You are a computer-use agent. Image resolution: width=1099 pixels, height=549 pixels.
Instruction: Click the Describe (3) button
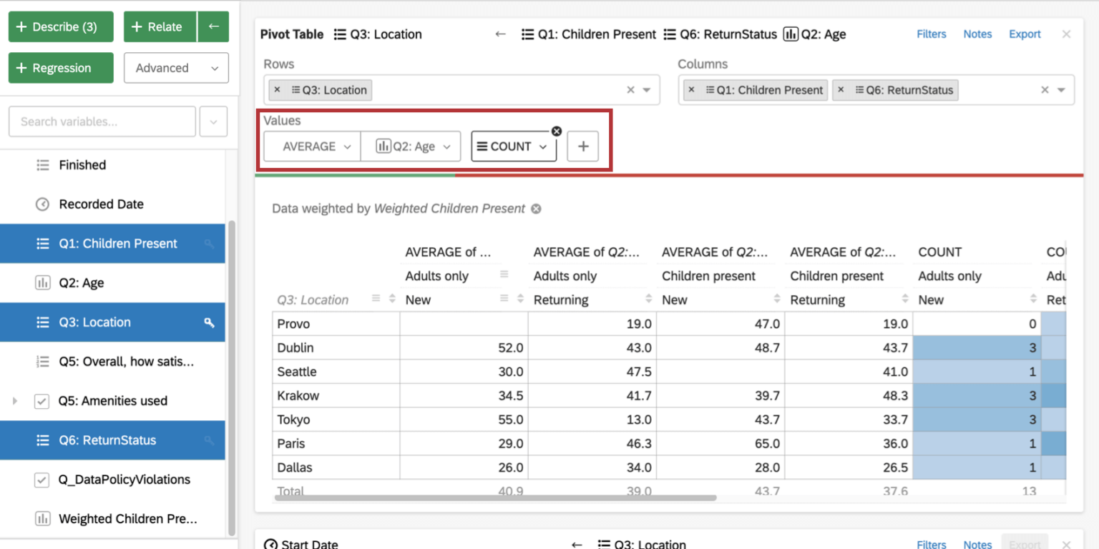coord(60,26)
